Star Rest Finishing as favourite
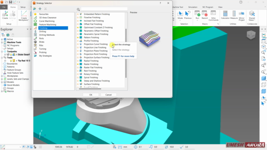Screen dimensions: 267x150 78,71
